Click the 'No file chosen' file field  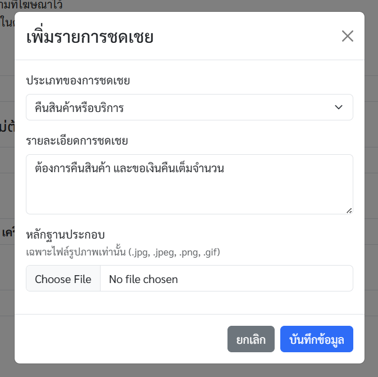(143, 279)
